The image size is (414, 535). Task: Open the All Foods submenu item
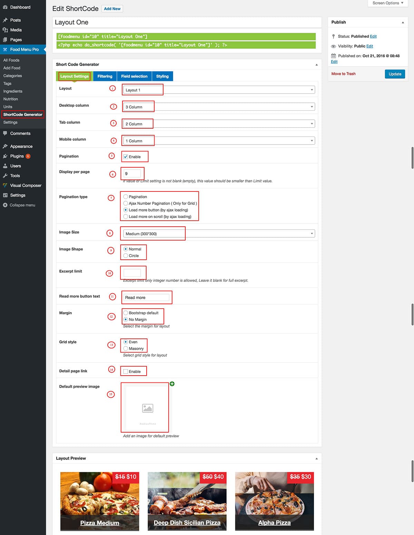(x=11, y=60)
